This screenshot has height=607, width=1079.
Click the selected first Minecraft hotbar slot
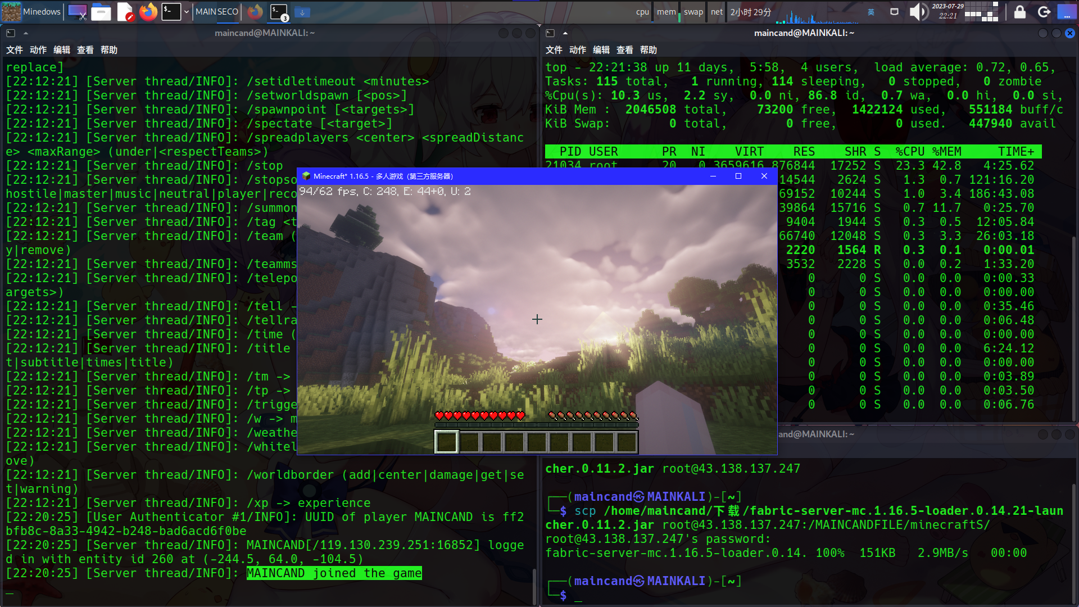pyautogui.click(x=447, y=442)
